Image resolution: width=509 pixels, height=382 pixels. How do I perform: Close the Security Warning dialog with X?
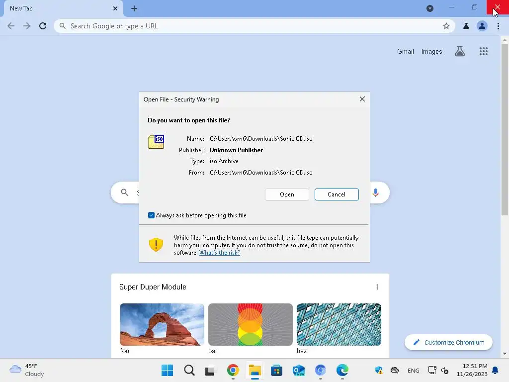362,99
